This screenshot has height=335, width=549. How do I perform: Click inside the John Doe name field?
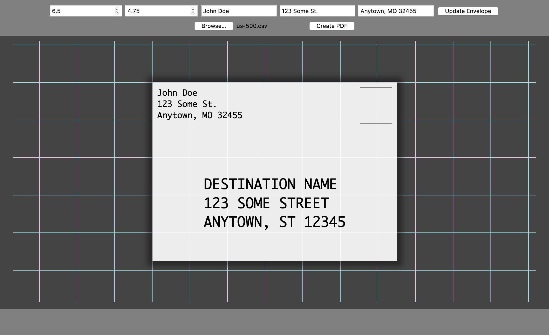tap(239, 11)
